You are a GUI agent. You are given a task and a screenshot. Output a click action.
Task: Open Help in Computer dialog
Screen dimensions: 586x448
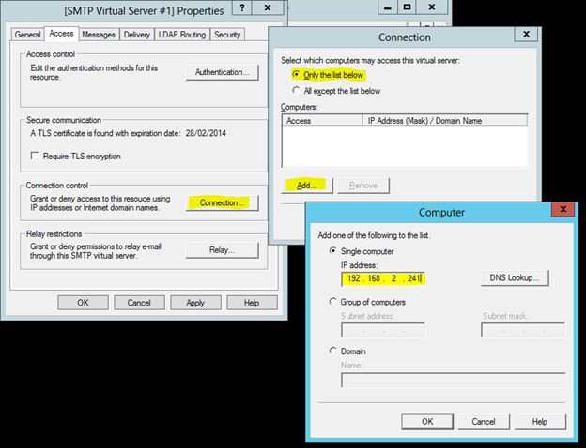(x=540, y=422)
